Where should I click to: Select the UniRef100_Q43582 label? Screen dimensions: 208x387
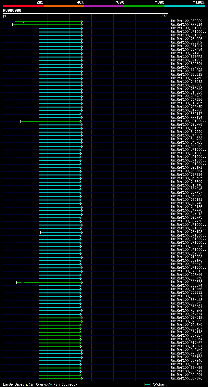pos(187,82)
